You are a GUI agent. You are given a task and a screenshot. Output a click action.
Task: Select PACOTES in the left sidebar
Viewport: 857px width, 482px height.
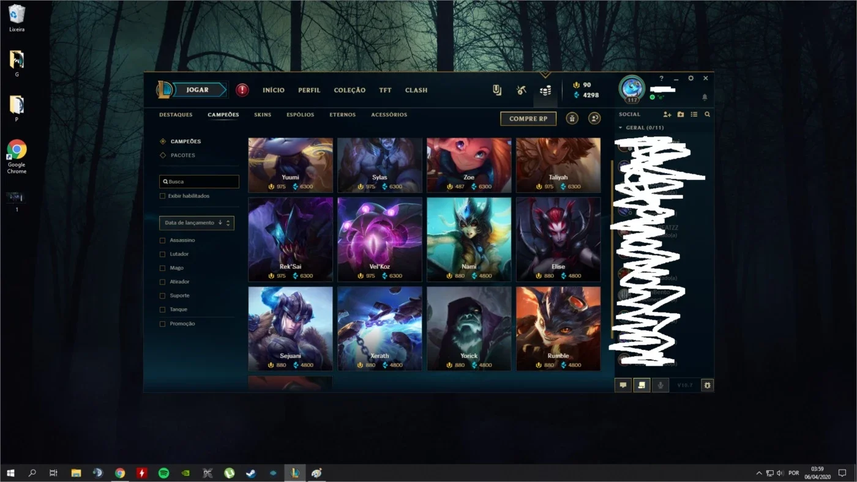coord(183,155)
